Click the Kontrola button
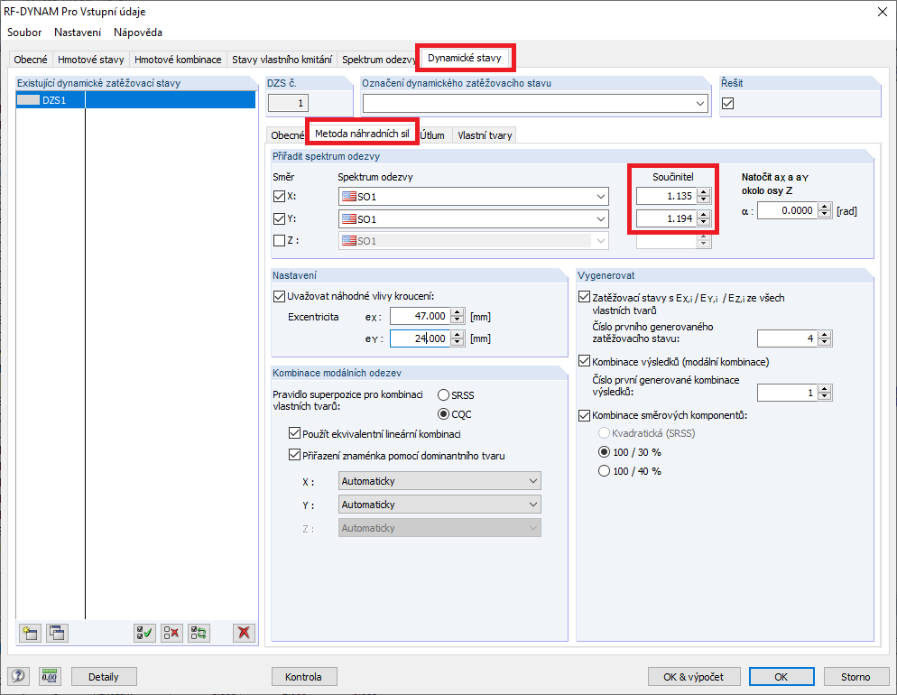Viewport: 897px width, 695px height. click(304, 677)
